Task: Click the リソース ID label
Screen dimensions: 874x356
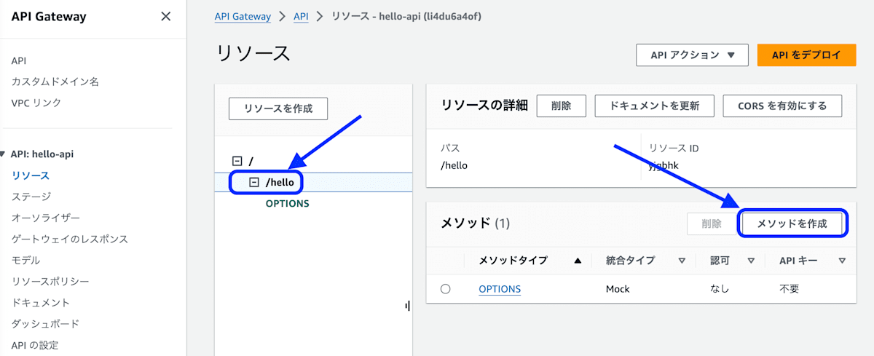Action: point(674,149)
